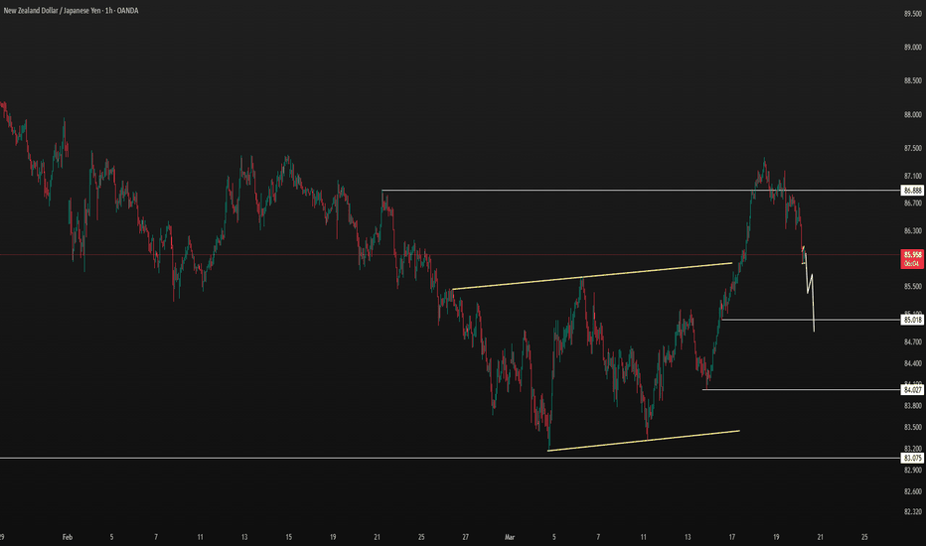
Task: Click the 86.300 price axis value
Action: (912, 230)
